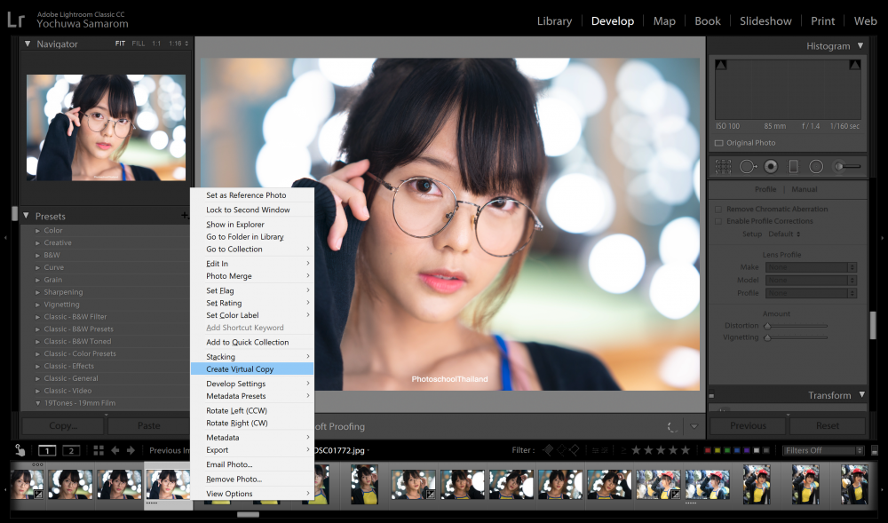Adjust the Distortion amount slider
This screenshot has width=888, height=523.
[x=796, y=326]
